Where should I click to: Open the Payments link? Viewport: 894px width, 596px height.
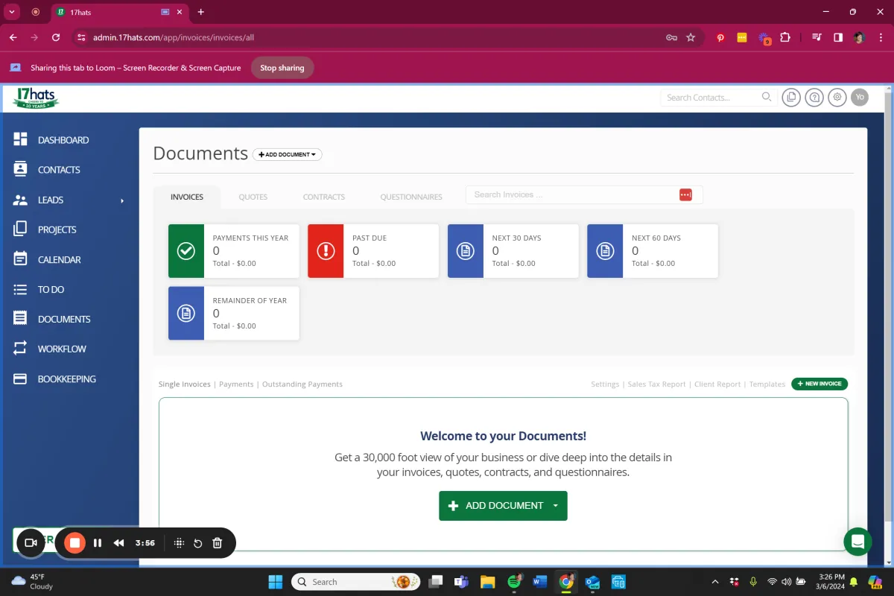point(236,384)
